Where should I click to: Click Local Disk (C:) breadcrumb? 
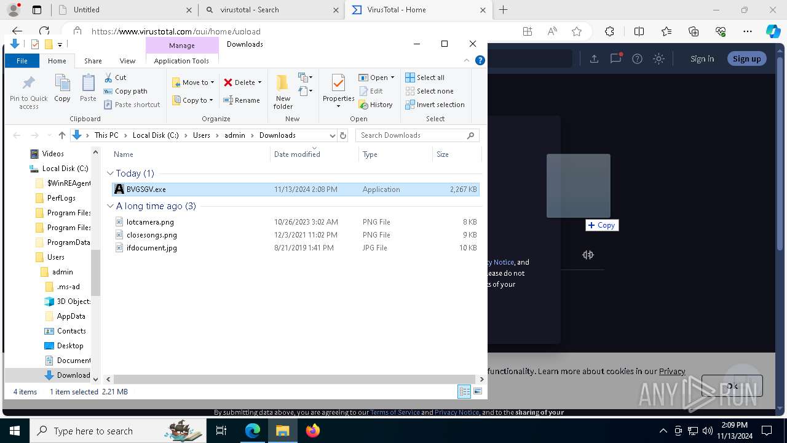(156, 135)
